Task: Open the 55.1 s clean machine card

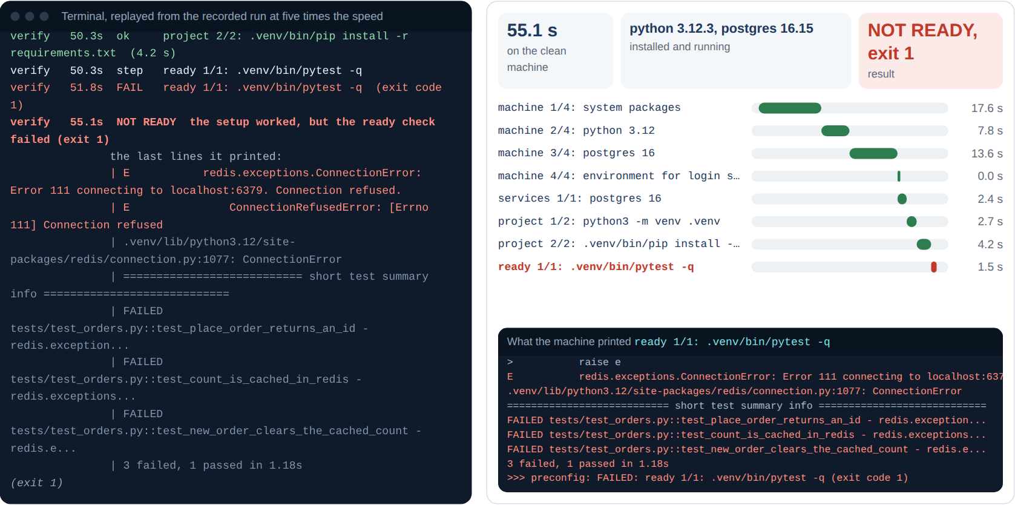Action: [556, 51]
